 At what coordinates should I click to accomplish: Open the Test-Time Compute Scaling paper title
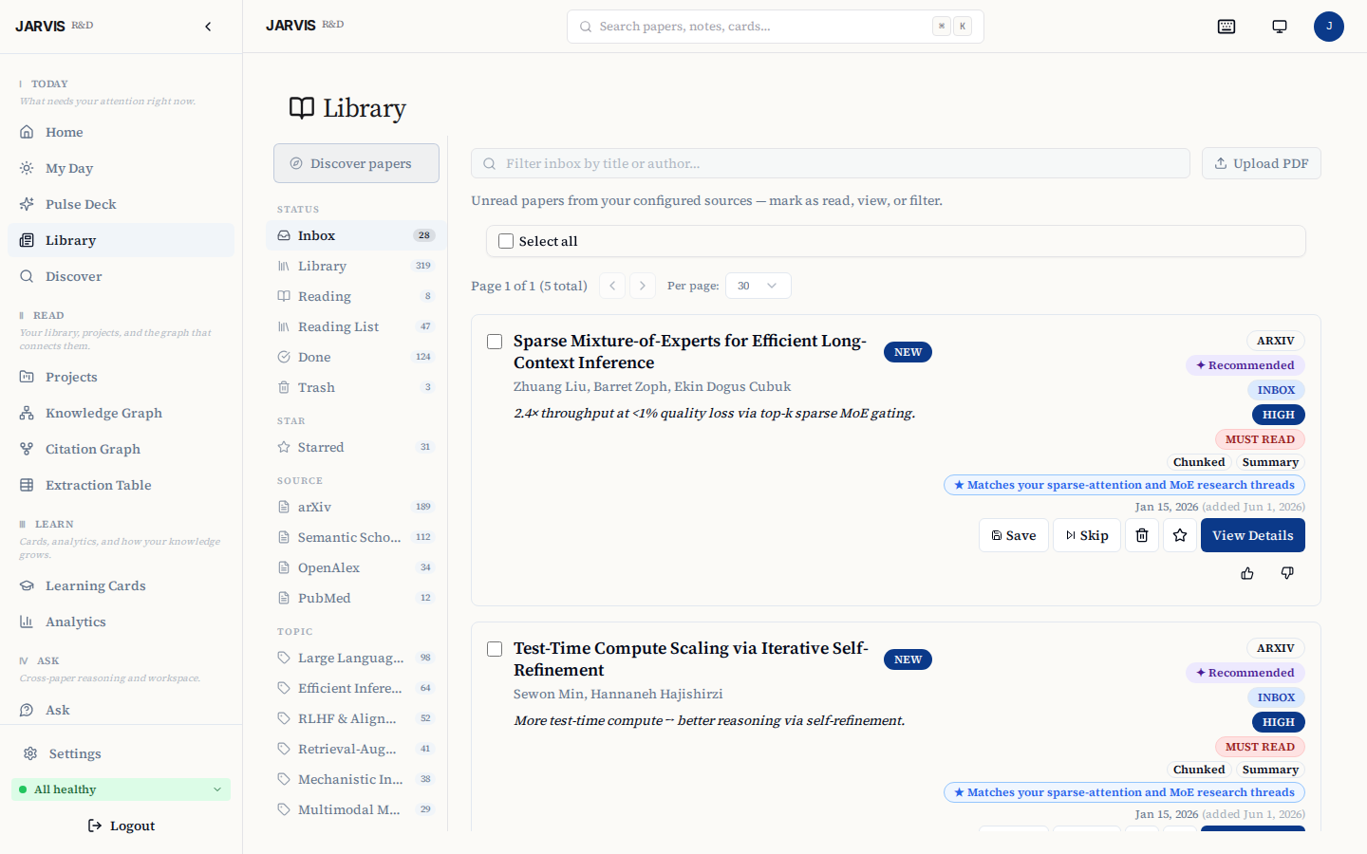pyautogui.click(x=691, y=659)
